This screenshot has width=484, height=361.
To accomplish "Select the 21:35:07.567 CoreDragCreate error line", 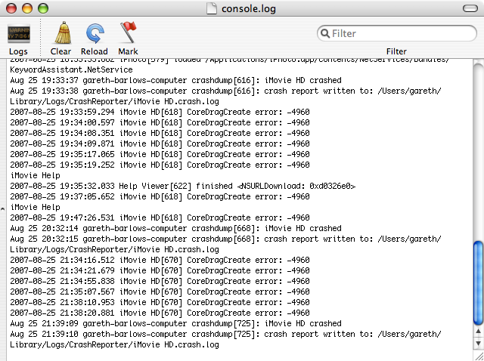I will click(x=160, y=292).
